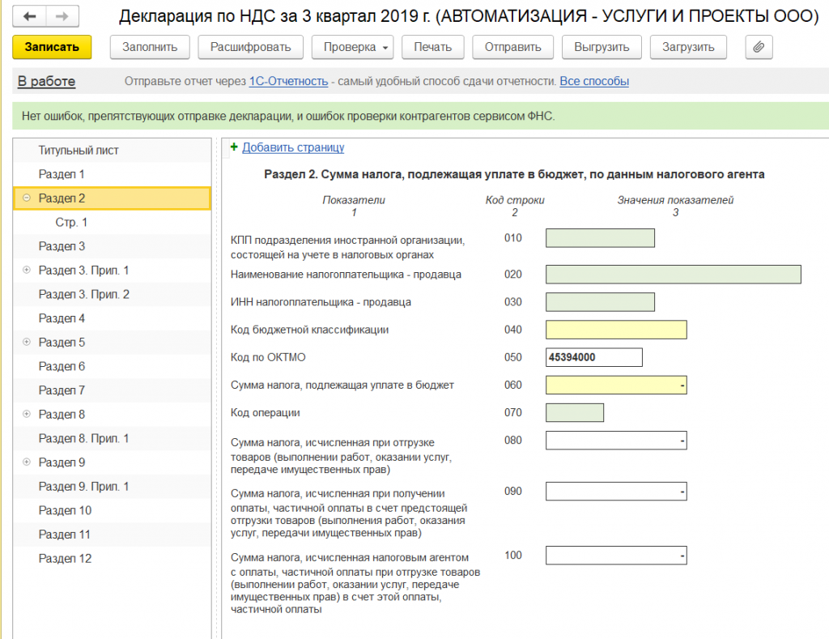Screen dimensions: 829x639
Task: Expand the Раздел 9 tree node
Action: pyautogui.click(x=27, y=462)
